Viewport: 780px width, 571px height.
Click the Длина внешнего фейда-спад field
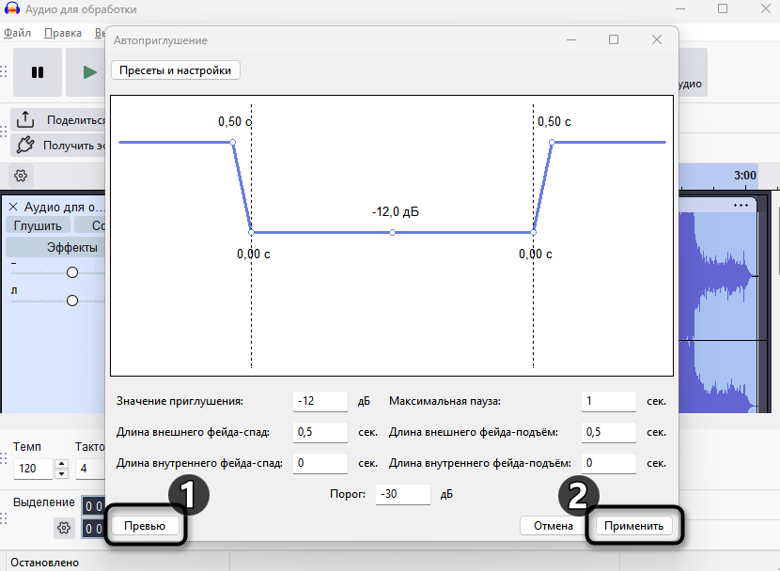tap(320, 432)
